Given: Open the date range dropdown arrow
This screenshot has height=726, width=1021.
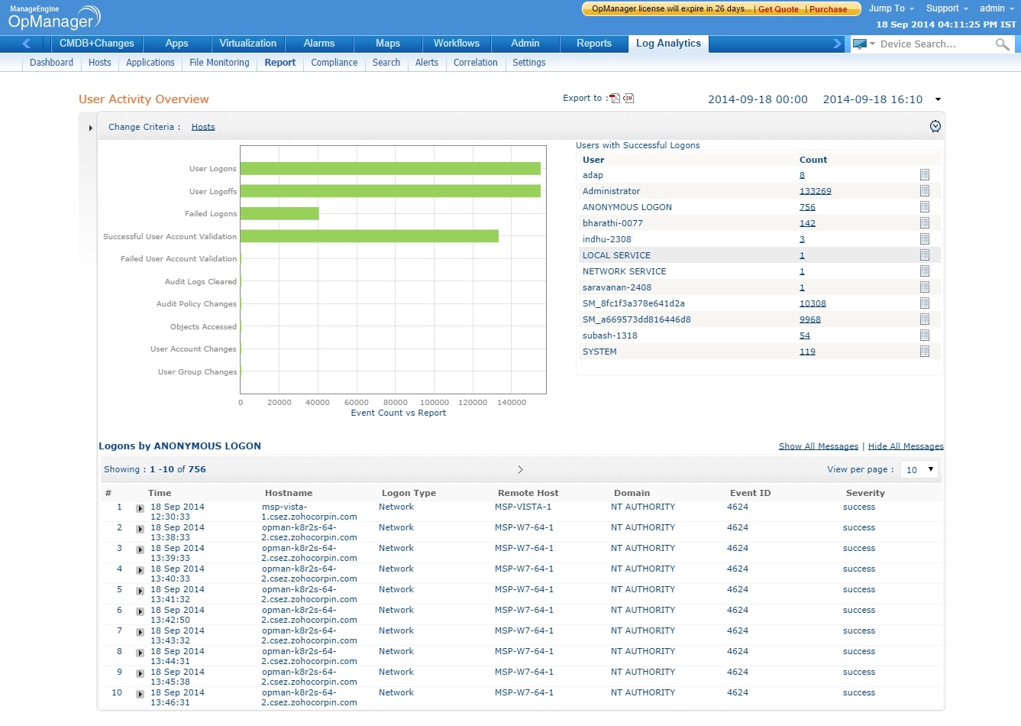Looking at the screenshot, I should coord(938,99).
